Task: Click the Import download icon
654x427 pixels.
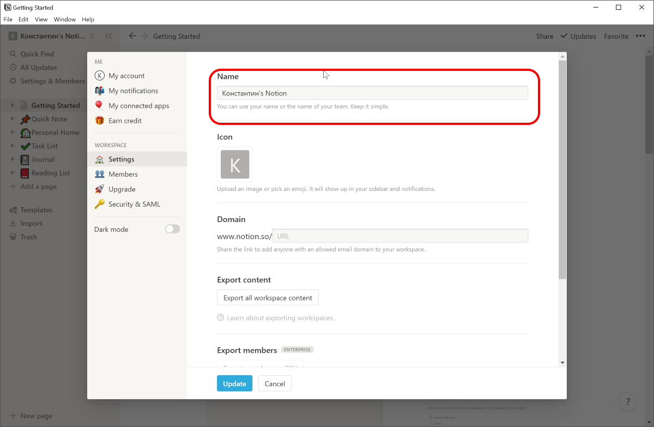Action: coord(13,224)
